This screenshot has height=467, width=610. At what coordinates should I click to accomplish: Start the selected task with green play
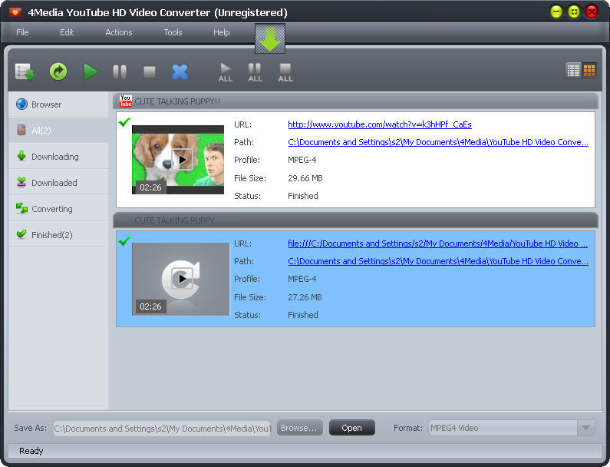(91, 72)
